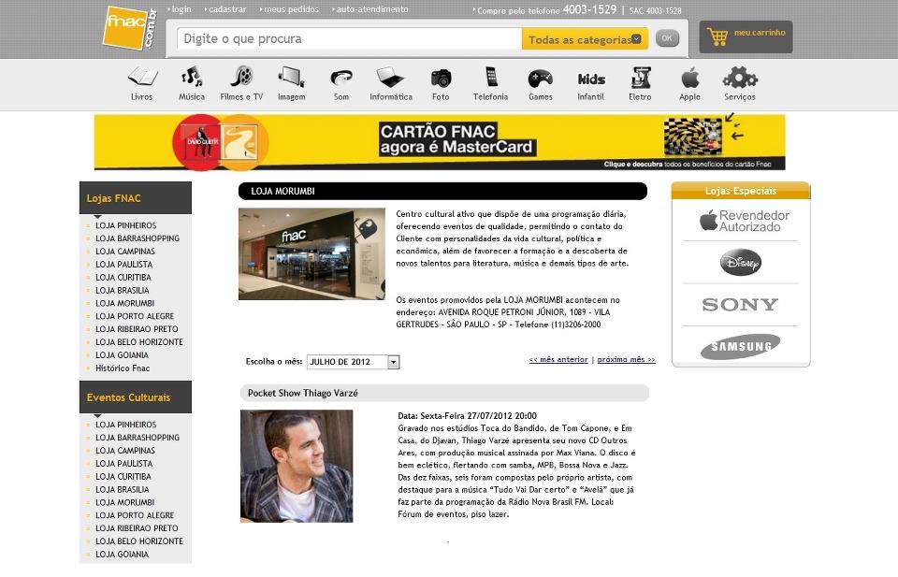
Task: Select LOJA MORUMBI under Eventos Culturais
Action: (124, 502)
